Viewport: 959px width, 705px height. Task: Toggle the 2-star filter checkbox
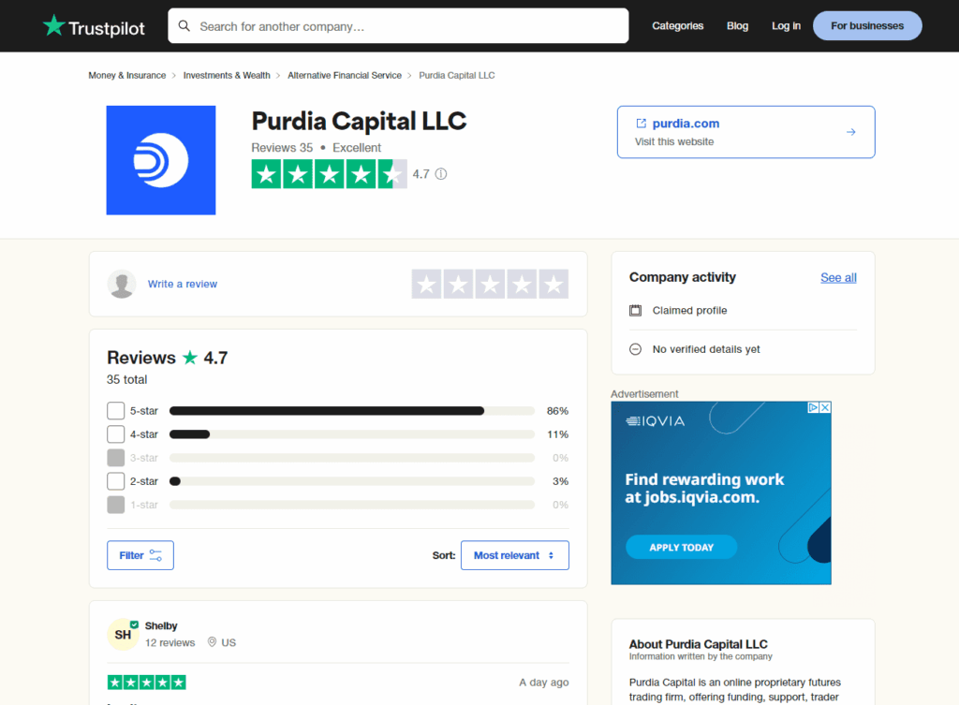pyautogui.click(x=115, y=481)
